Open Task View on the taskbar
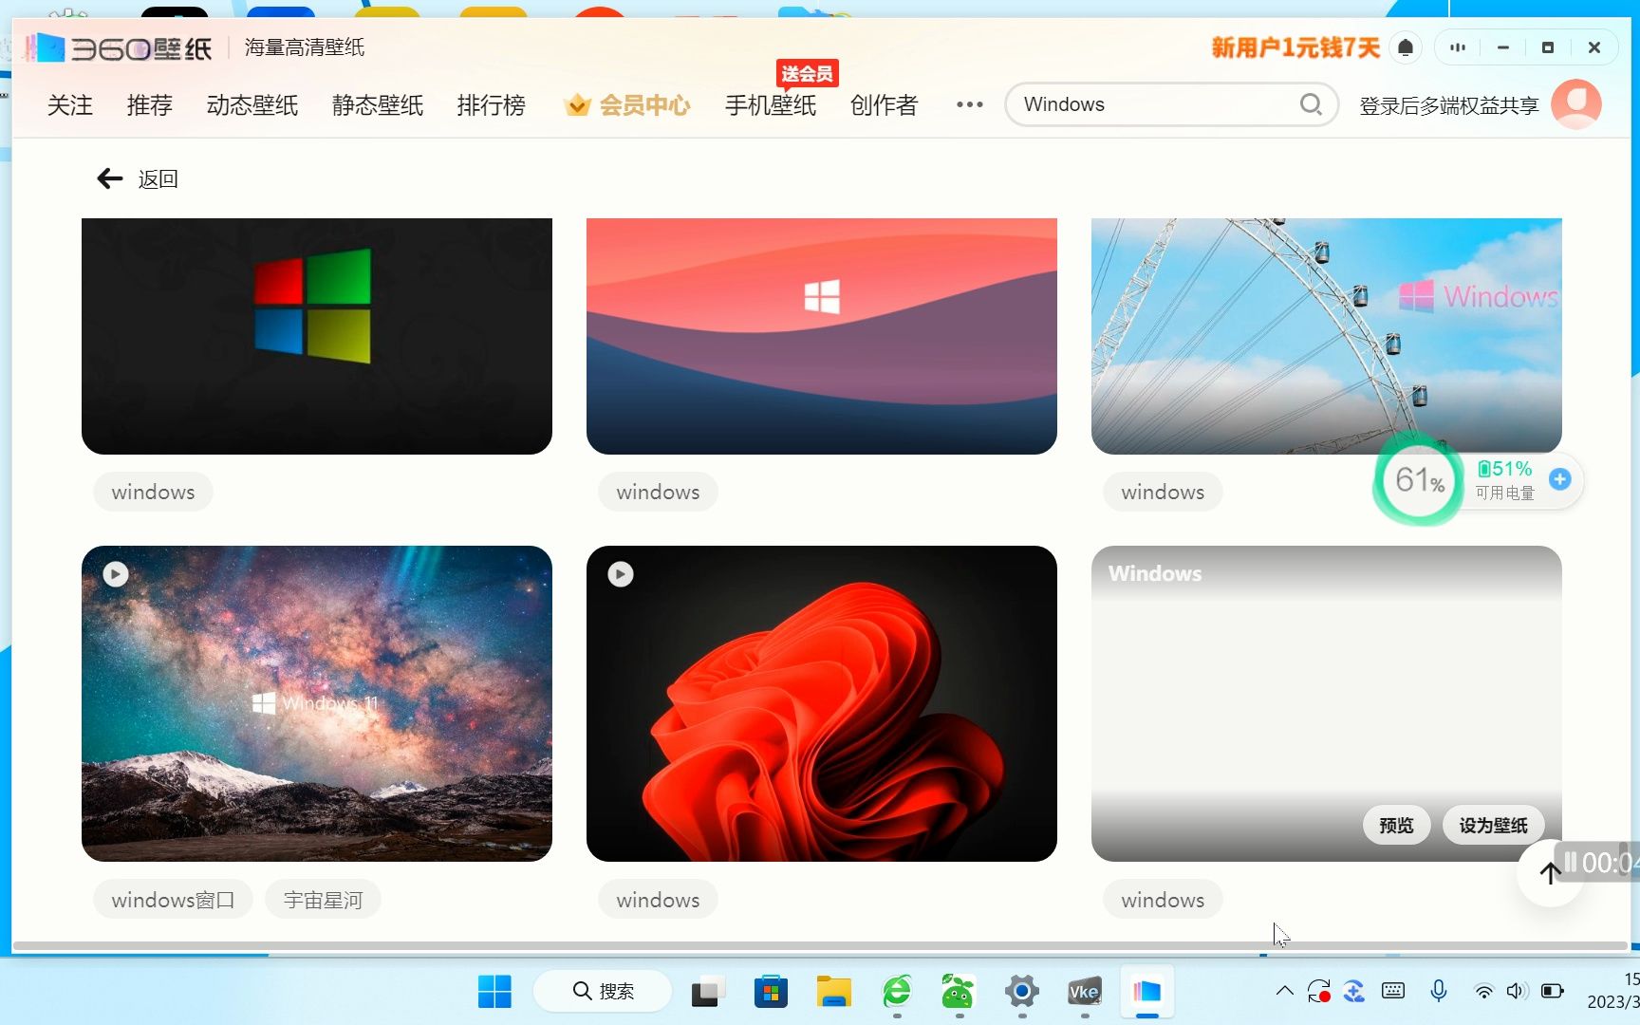The height and width of the screenshot is (1025, 1640). click(x=708, y=992)
